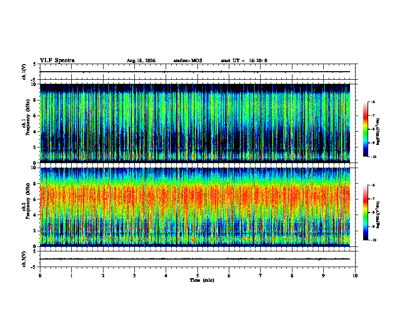
Task: Click the time axis tick label '10'
Action: pyautogui.click(x=355, y=276)
